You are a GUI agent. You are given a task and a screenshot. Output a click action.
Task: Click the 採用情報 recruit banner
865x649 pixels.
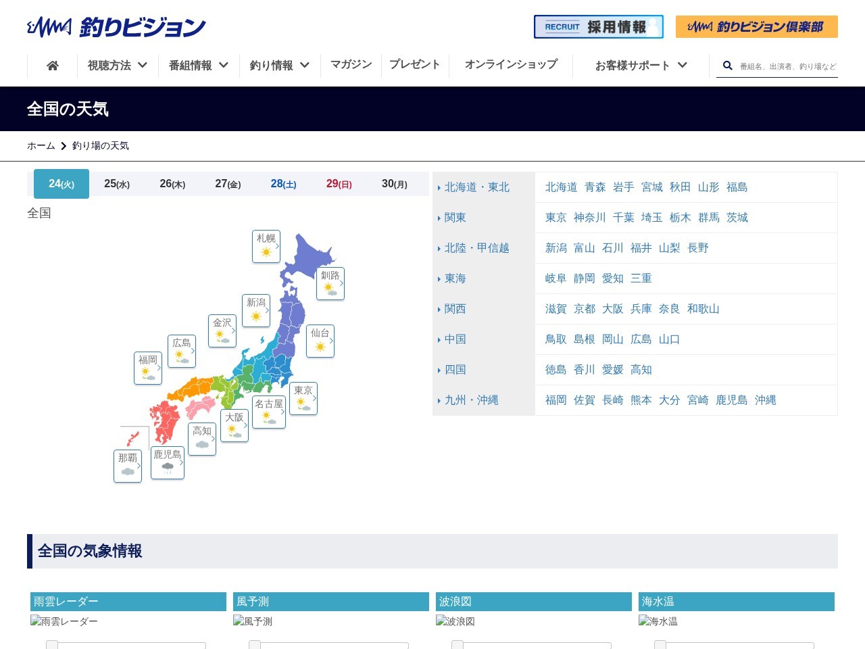(x=598, y=27)
